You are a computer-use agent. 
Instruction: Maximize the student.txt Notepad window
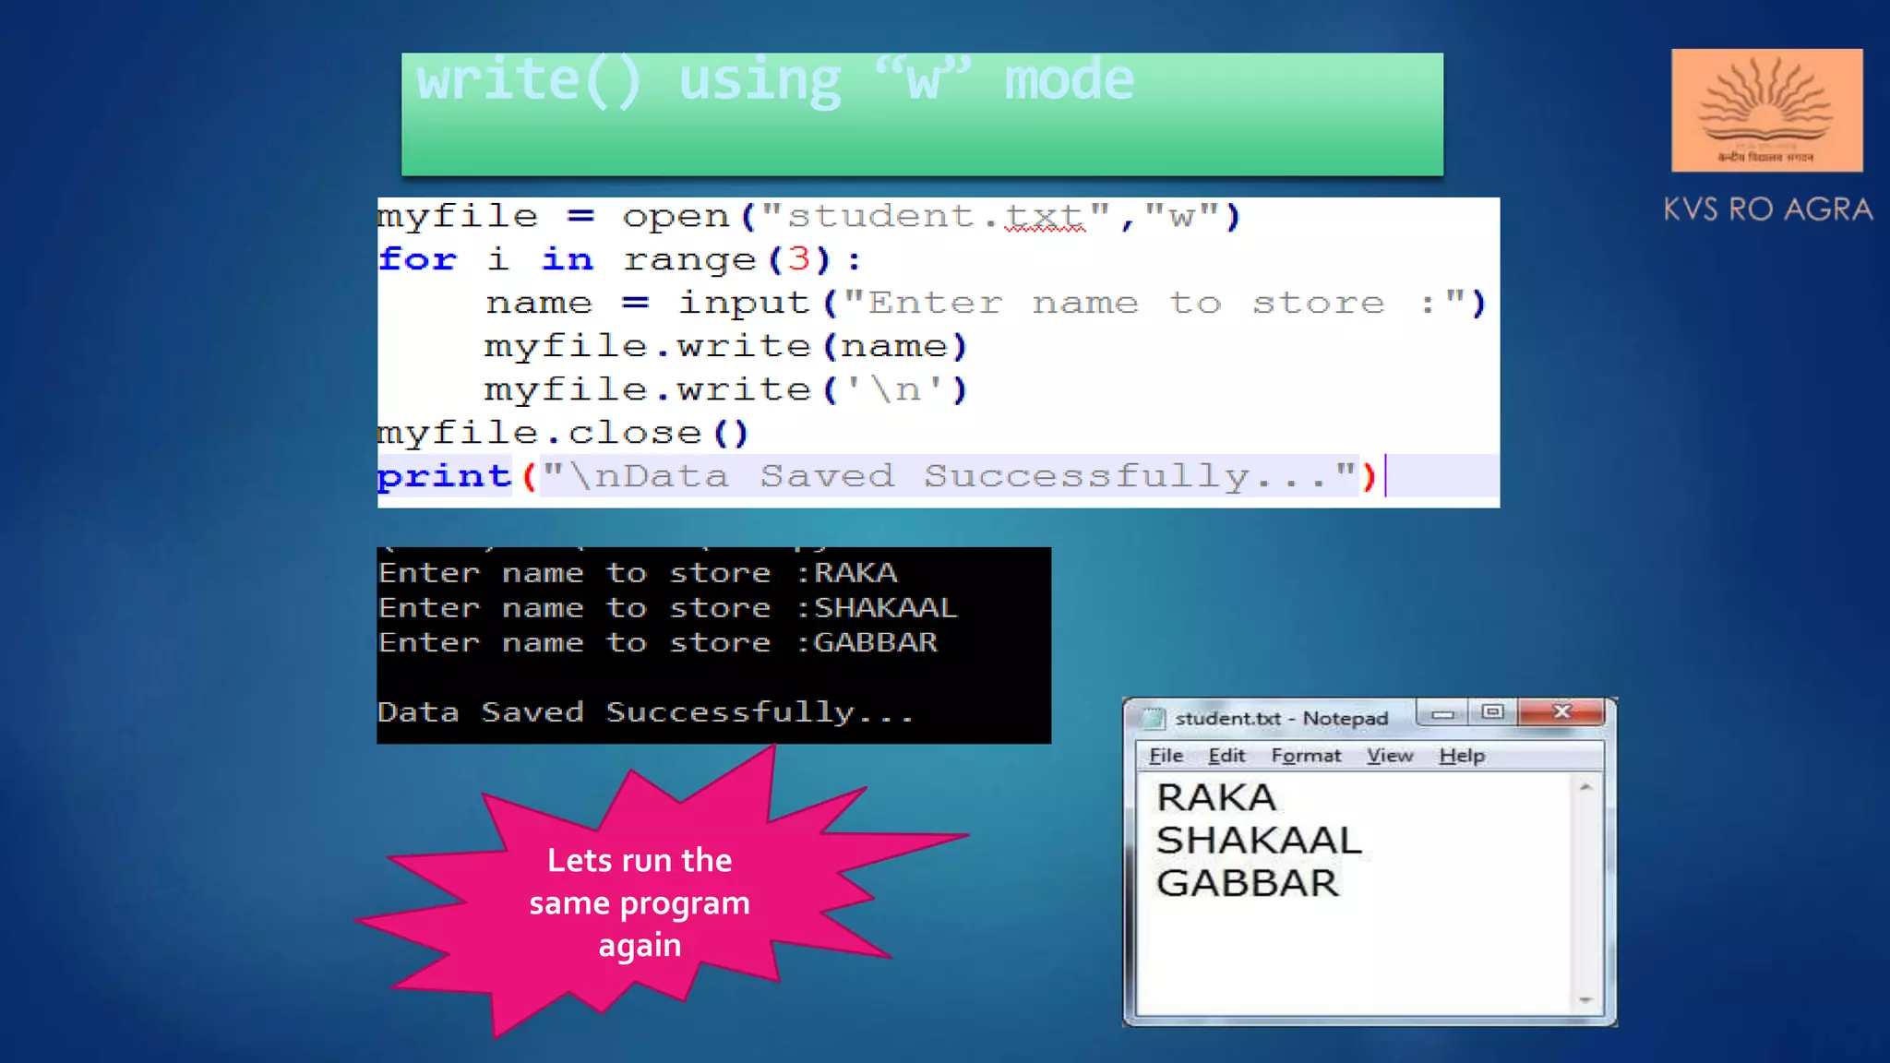pos(1492,712)
